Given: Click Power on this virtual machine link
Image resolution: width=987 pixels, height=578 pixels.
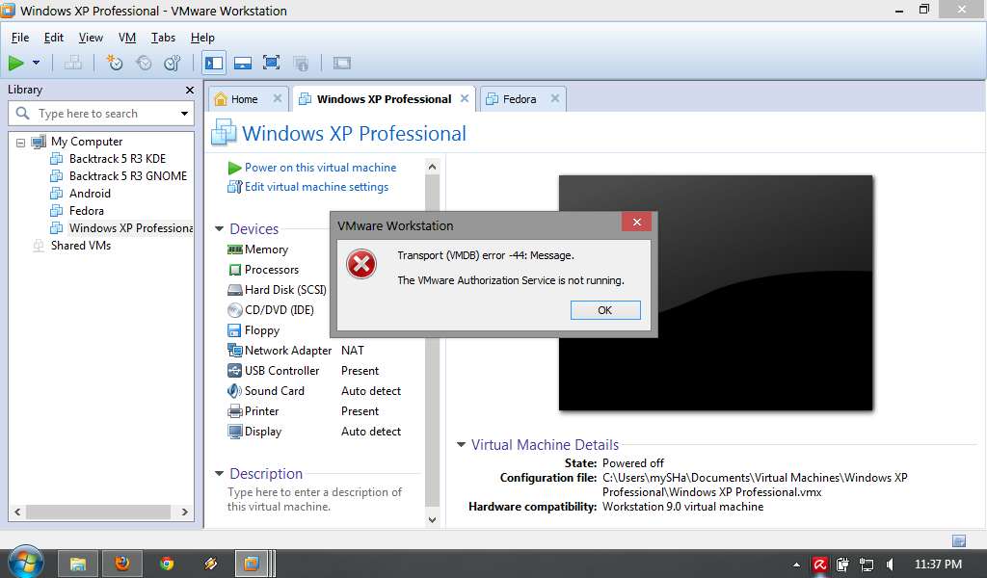Looking at the screenshot, I should 320,168.
